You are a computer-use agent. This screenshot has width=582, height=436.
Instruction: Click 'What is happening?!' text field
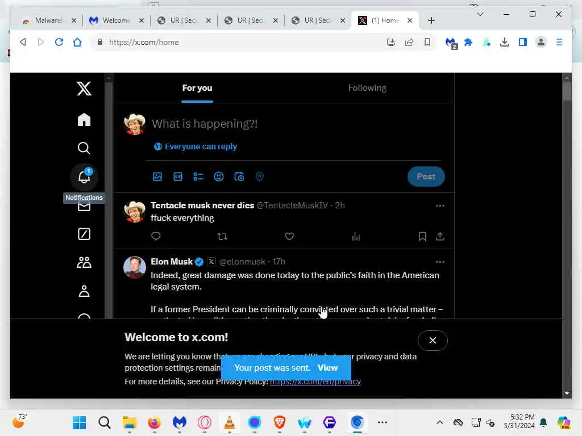pos(205,124)
